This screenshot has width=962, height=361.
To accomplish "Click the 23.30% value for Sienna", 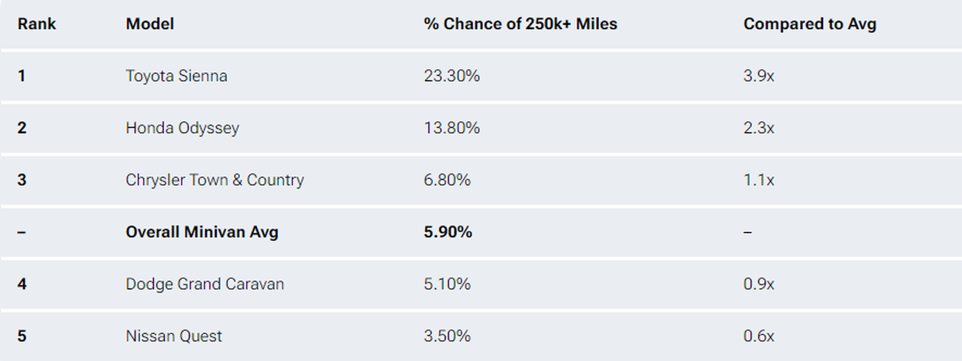I will [452, 76].
